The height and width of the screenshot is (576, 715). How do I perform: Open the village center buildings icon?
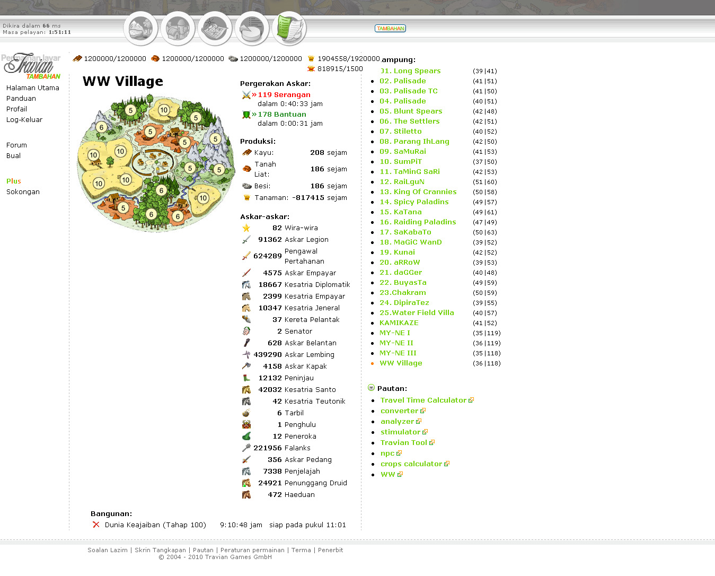[x=178, y=28]
